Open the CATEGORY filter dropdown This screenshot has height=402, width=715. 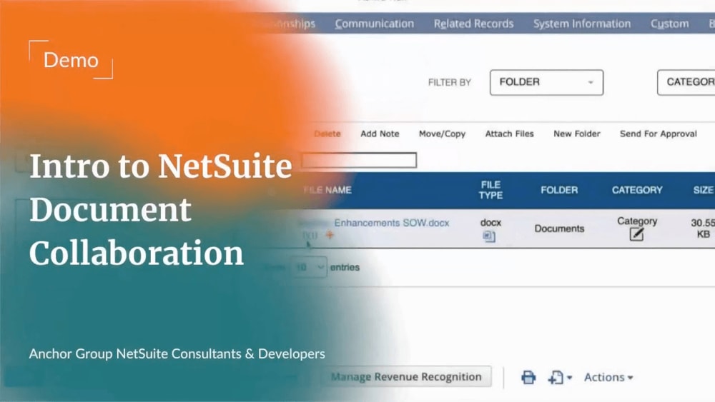686,82
